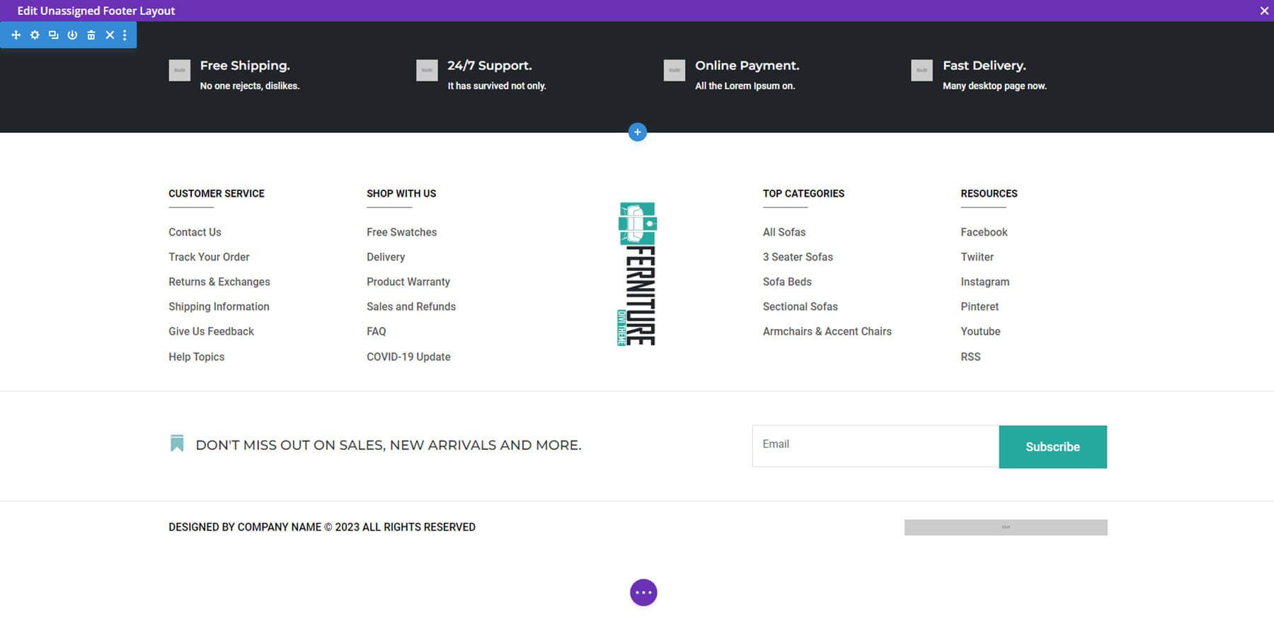Save section to library icon
The height and width of the screenshot is (622, 1274).
(x=72, y=35)
